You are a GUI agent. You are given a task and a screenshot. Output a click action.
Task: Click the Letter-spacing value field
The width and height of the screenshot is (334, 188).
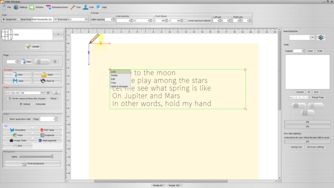[109, 19]
